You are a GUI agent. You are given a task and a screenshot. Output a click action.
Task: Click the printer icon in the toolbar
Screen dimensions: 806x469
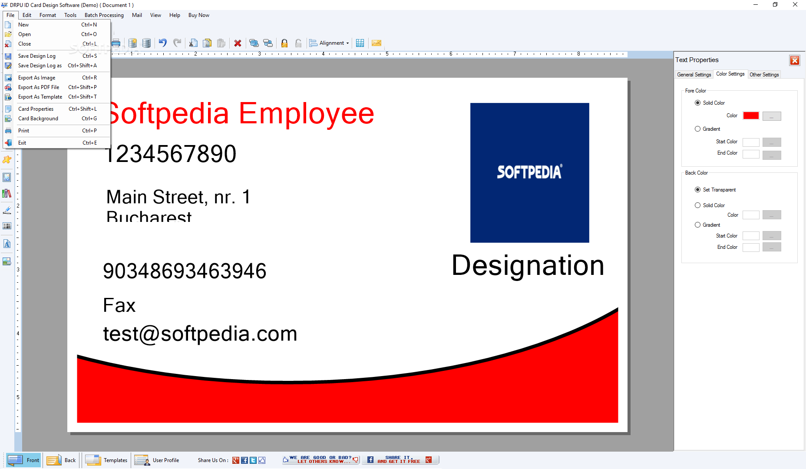pos(116,43)
